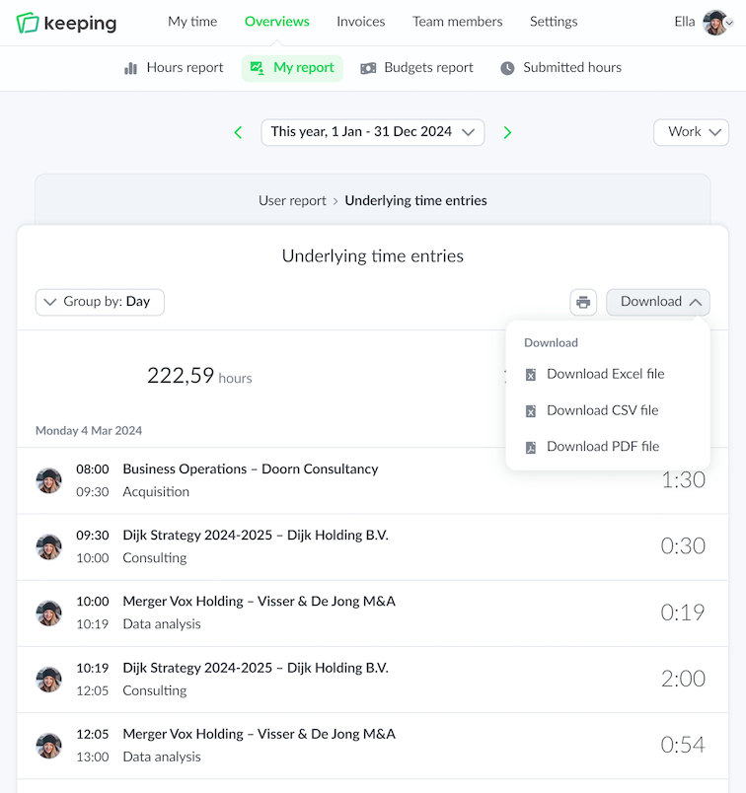
Task: Click avatar on the 10:19 Consulting entry
Action: 48,680
